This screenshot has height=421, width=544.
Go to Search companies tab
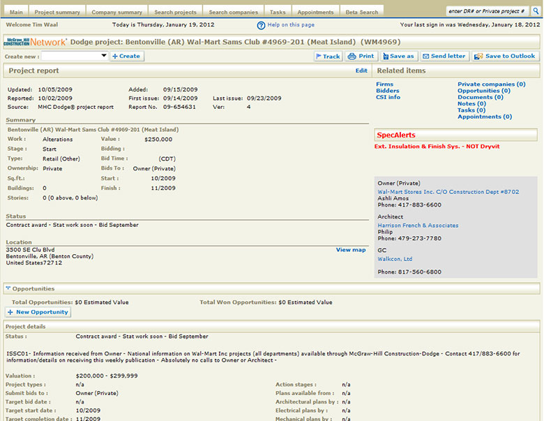pyautogui.click(x=233, y=12)
